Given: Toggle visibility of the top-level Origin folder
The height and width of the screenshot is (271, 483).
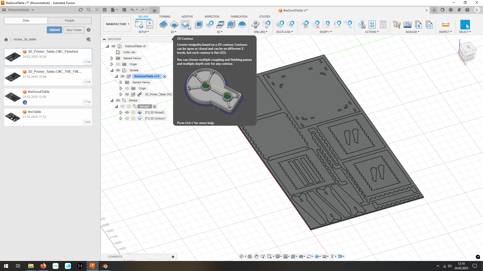Looking at the screenshot, I should click(118, 64).
